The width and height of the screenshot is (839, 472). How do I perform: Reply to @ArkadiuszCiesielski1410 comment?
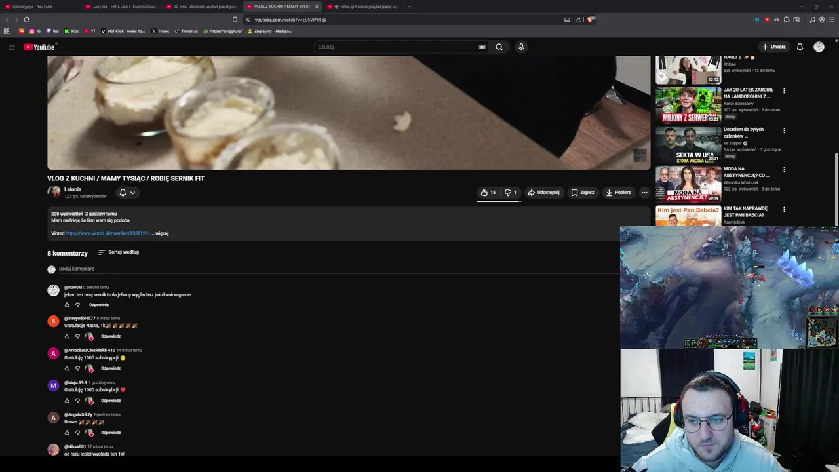[111, 368]
